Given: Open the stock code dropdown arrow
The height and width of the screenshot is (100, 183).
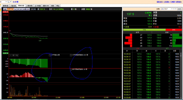Looking at the screenshot, I should (x=6, y=2).
